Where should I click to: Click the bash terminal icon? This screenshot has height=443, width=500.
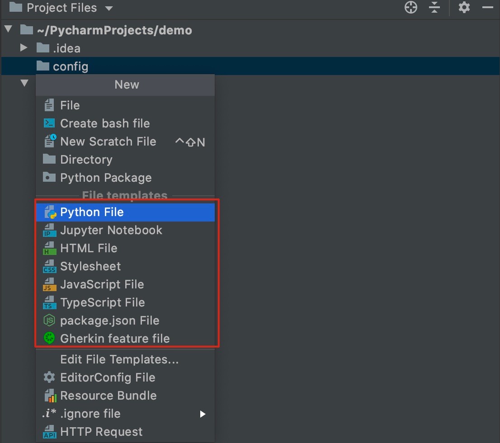(x=49, y=123)
